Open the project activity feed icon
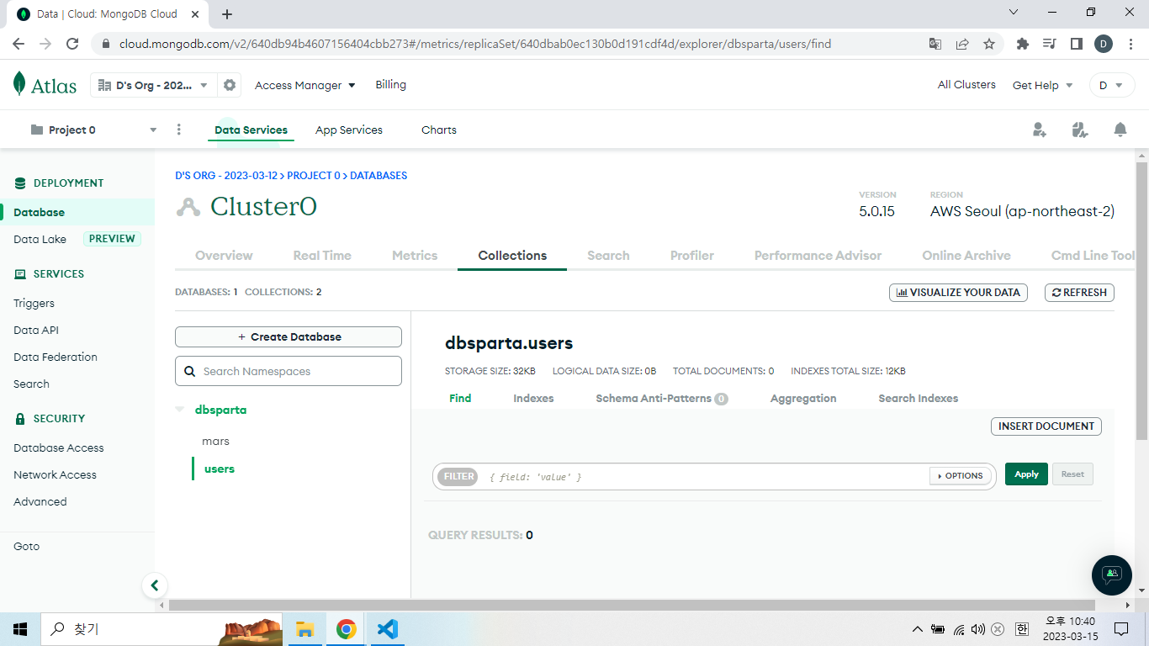This screenshot has width=1149, height=646. click(x=1080, y=130)
